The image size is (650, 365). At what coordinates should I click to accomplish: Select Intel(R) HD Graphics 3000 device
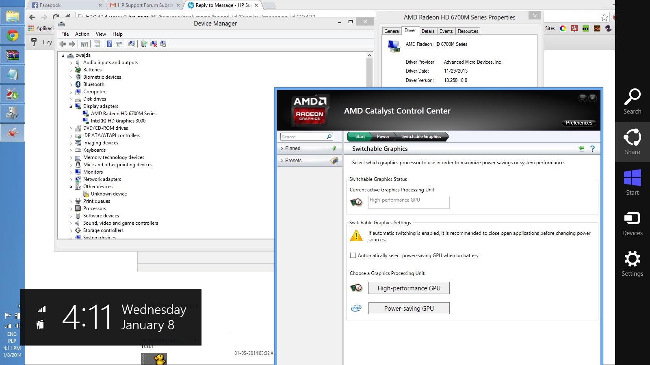coord(118,121)
